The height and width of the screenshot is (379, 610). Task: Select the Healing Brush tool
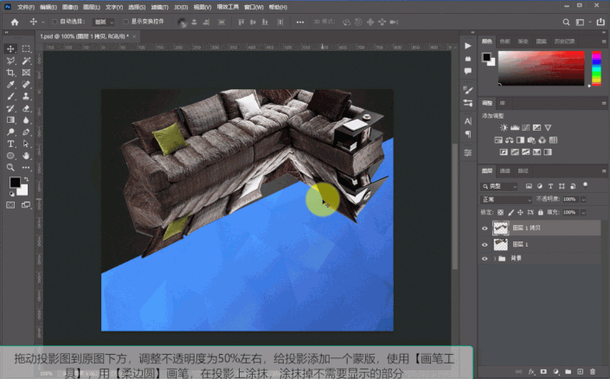point(26,85)
